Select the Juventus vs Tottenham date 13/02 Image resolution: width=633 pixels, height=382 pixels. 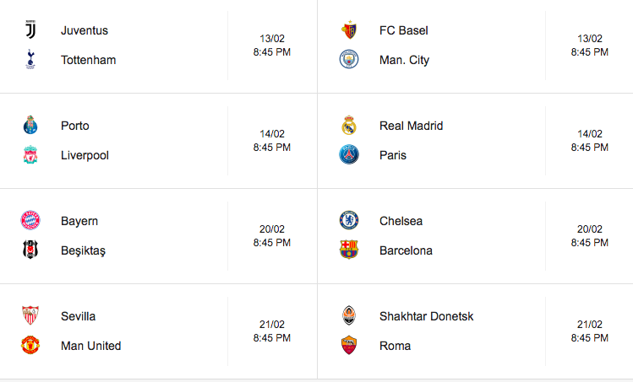tap(272, 39)
